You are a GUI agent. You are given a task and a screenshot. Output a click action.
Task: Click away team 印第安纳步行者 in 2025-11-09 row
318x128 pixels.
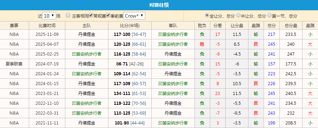click(x=173, y=34)
